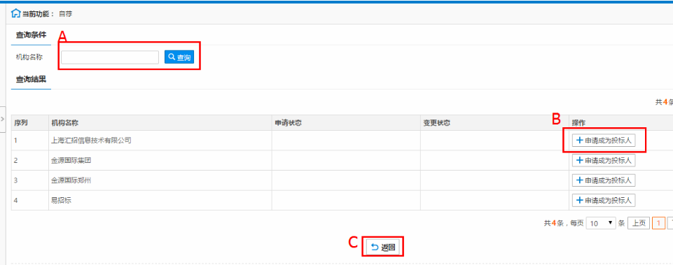Click the 返回 back button
The image size is (673, 265).
click(383, 247)
